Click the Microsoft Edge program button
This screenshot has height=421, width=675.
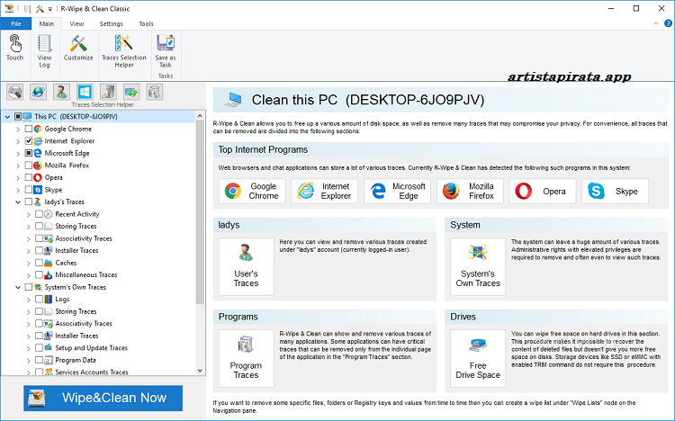[397, 192]
